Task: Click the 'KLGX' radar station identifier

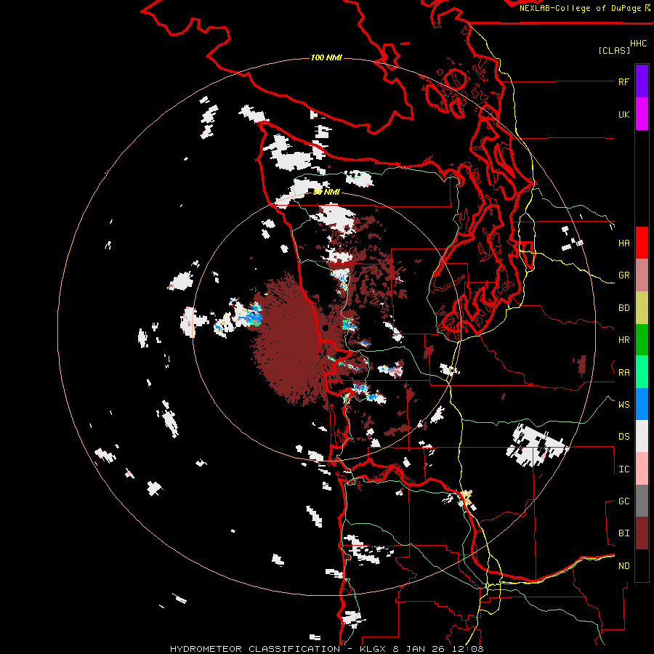Action: (374, 649)
